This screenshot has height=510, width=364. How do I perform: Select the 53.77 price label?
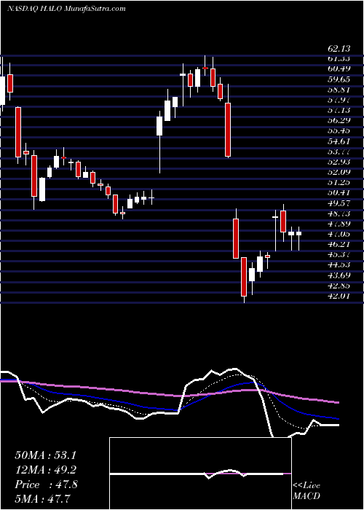tap(339, 152)
